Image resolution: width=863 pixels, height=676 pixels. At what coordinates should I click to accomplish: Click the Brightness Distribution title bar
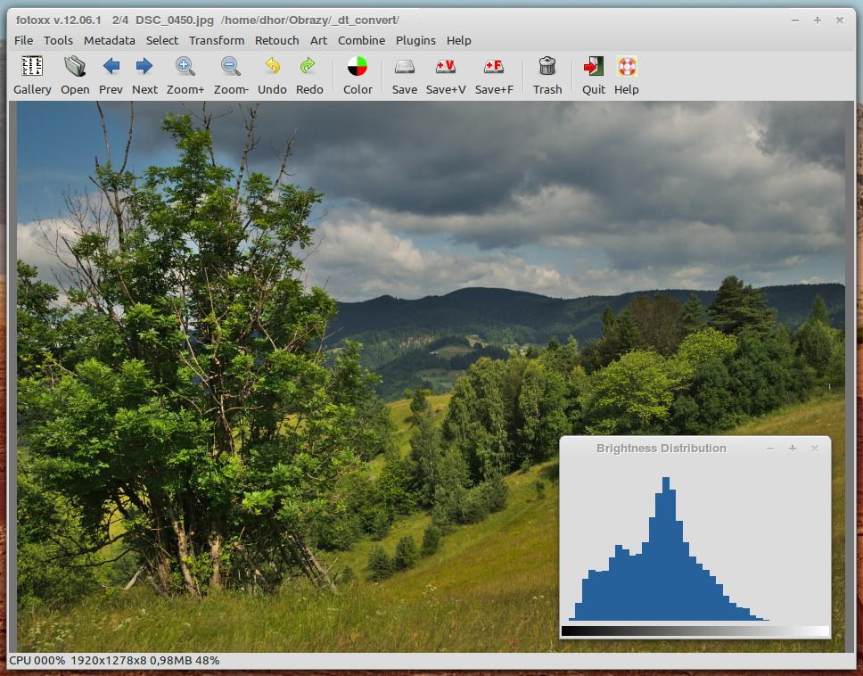point(661,448)
